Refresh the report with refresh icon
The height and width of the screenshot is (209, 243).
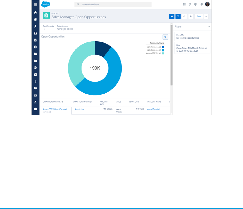tap(184, 17)
